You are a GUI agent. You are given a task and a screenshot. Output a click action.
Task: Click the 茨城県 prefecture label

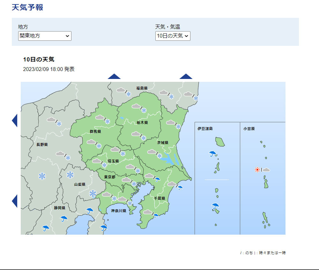click(163, 143)
